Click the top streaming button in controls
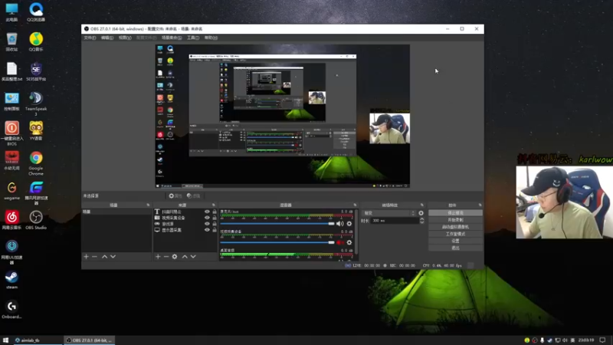613x345 pixels. coord(455,213)
